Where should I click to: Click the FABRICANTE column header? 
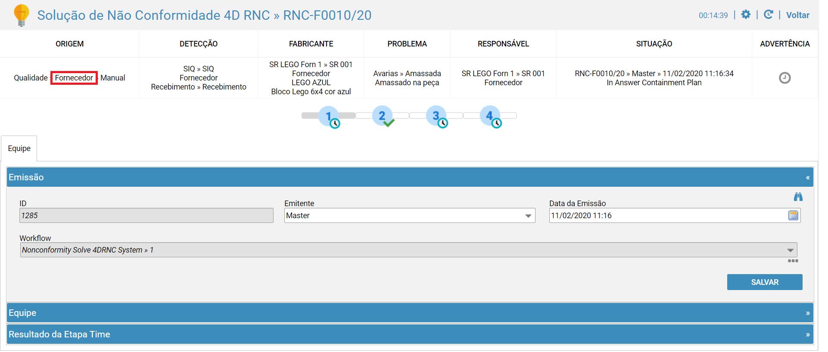click(x=311, y=44)
